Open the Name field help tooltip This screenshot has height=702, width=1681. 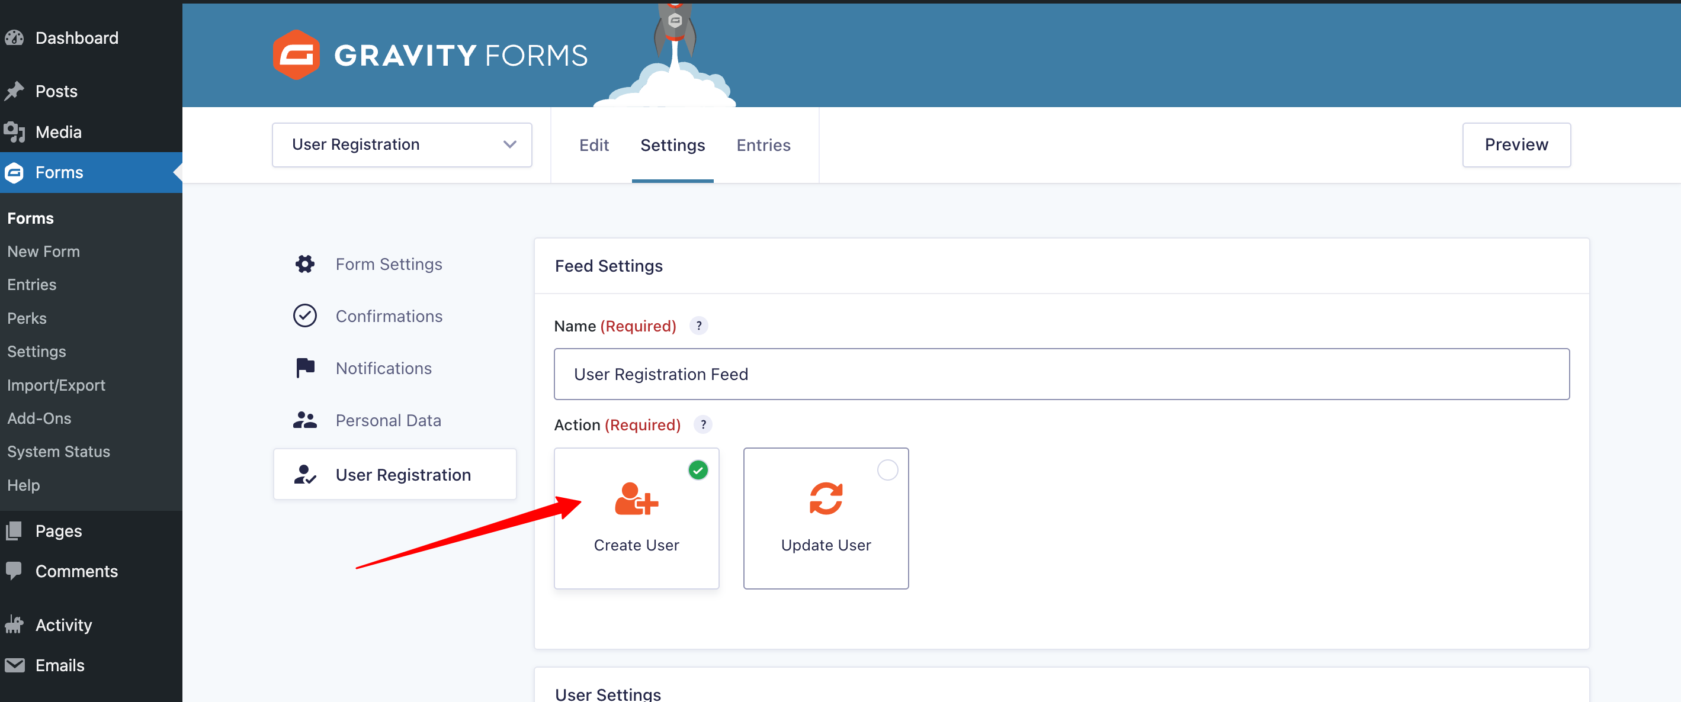tap(699, 326)
